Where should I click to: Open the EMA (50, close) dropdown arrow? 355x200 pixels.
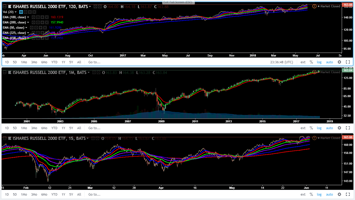(26, 28)
